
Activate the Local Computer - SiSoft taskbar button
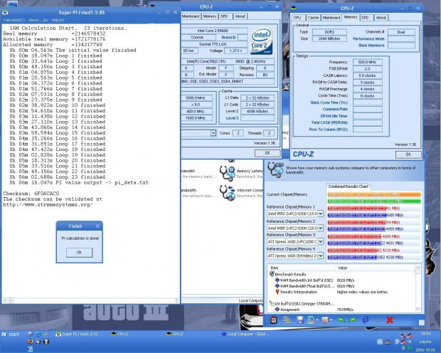(x=245, y=334)
